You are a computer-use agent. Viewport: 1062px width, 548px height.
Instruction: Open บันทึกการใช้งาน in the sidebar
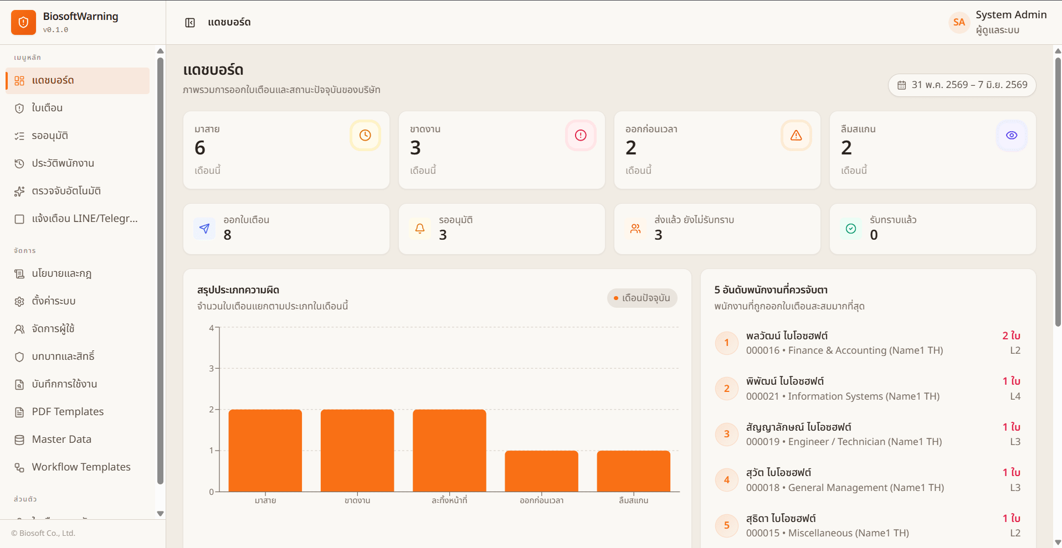78,385
